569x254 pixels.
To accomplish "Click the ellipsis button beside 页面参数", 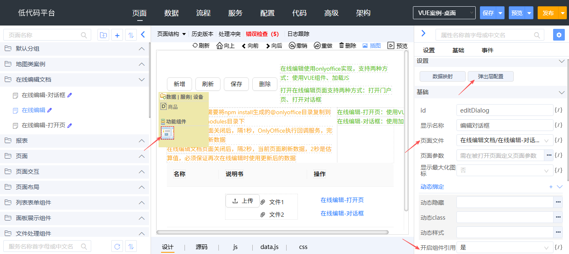I will coord(549,155).
